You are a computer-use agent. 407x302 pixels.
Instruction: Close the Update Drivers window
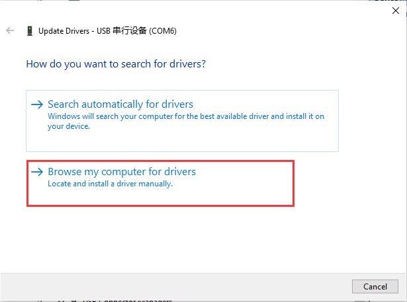[396, 11]
